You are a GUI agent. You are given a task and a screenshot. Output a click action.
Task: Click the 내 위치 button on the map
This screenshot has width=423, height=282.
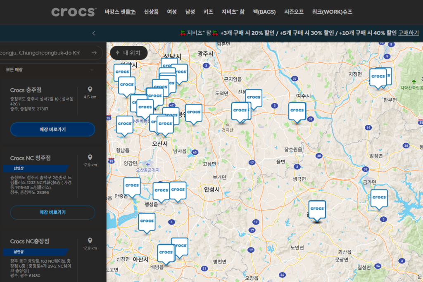pos(128,53)
